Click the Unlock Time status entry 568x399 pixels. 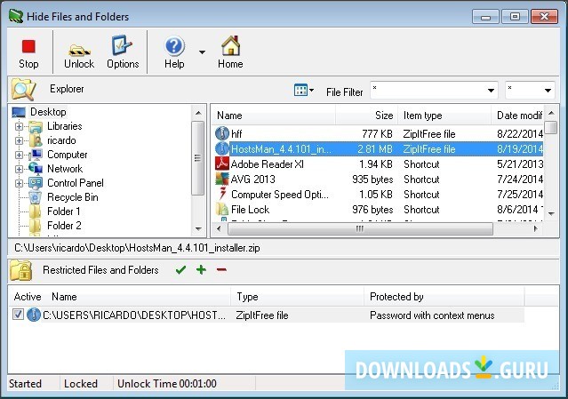(x=166, y=384)
